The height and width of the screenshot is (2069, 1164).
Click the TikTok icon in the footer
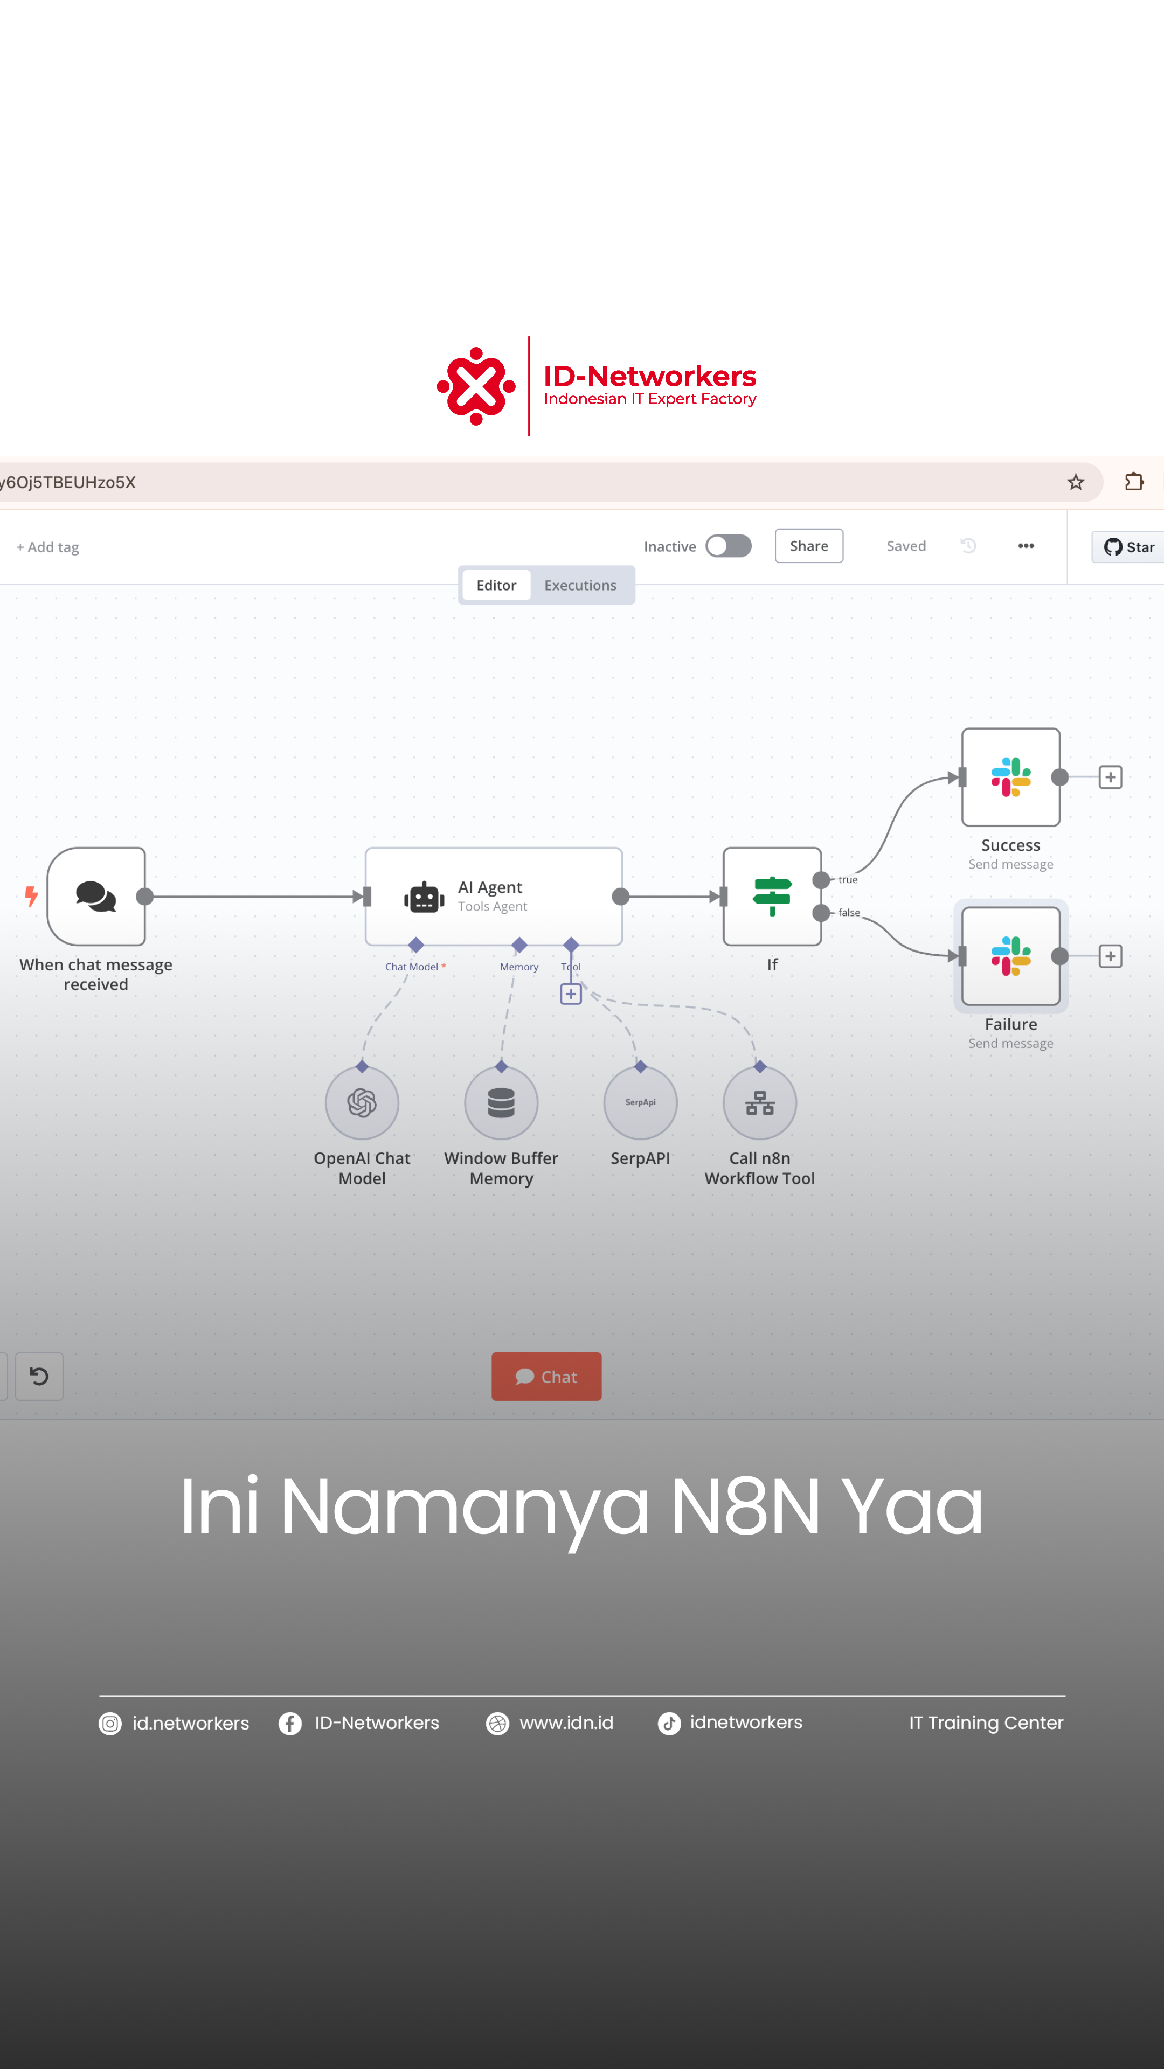pyautogui.click(x=669, y=1724)
